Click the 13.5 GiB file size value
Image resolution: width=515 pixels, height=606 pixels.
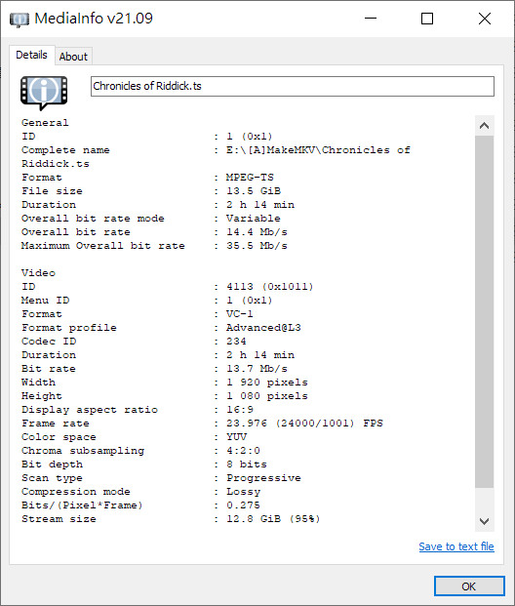254,191
